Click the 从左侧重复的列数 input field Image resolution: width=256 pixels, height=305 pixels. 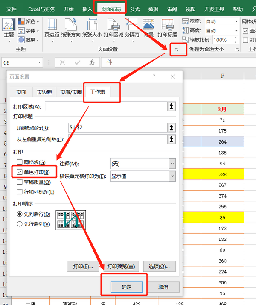(118, 139)
